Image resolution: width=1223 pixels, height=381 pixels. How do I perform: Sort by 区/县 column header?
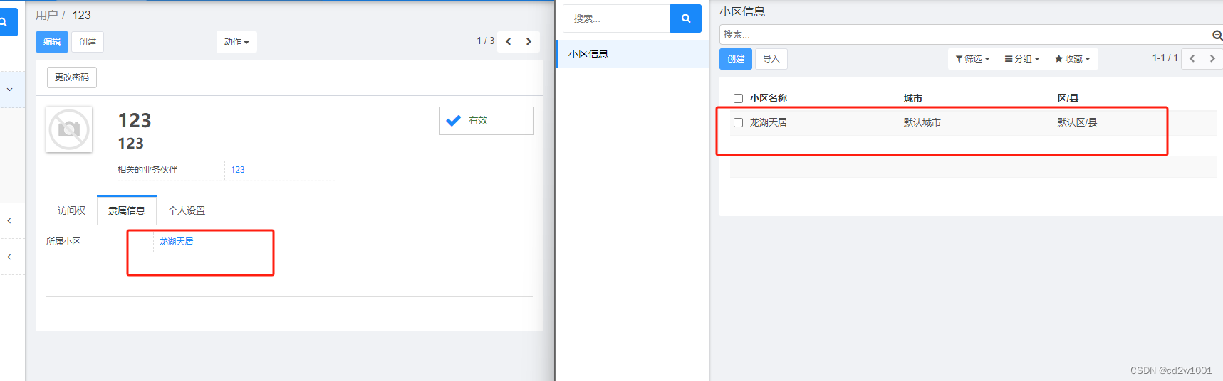pos(1067,98)
